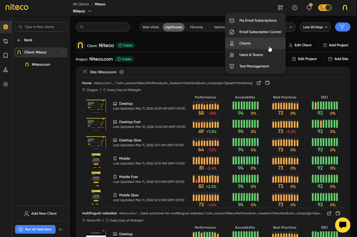Toggle dark mode switch
357x237 pixels.
tap(325, 8)
